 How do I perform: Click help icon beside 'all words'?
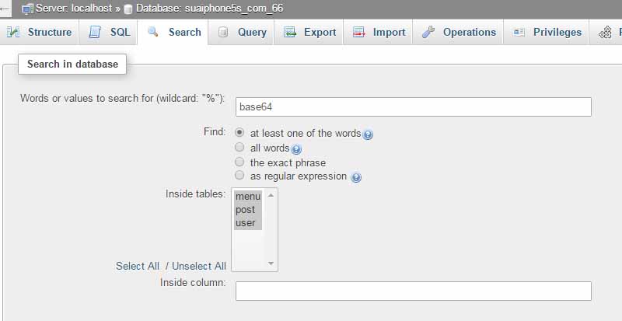point(296,149)
